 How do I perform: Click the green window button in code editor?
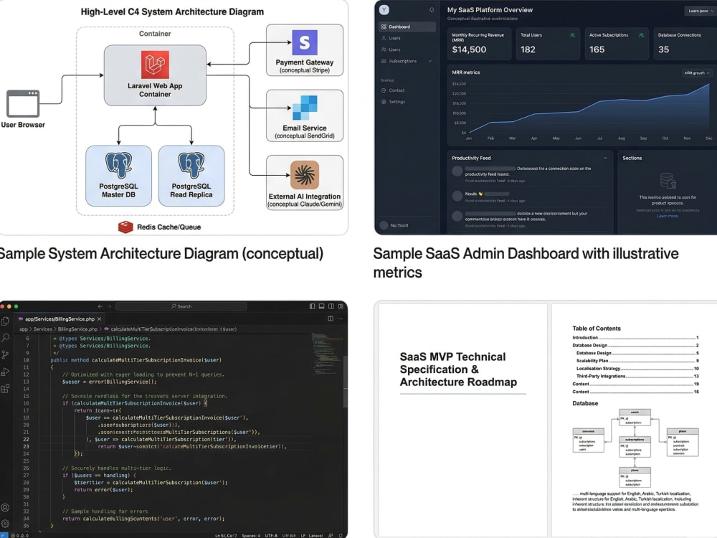pos(16,306)
